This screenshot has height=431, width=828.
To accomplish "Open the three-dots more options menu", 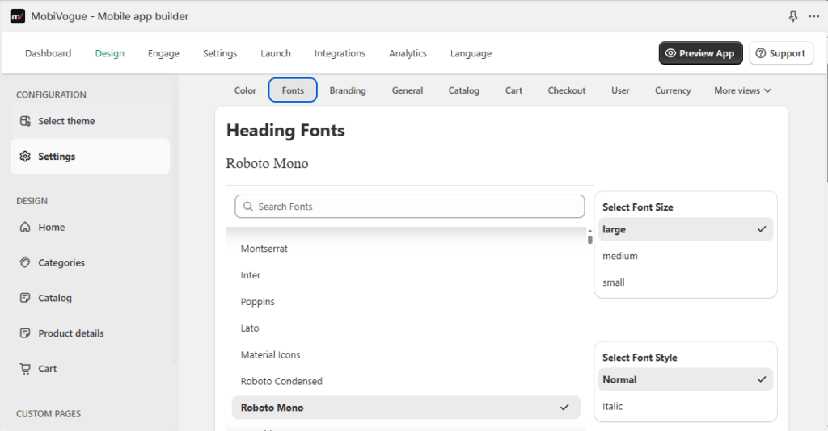I will 813,16.
